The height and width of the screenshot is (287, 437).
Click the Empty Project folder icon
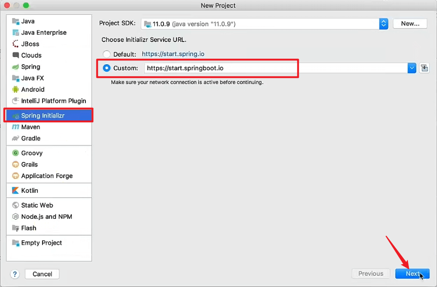[x=16, y=243]
